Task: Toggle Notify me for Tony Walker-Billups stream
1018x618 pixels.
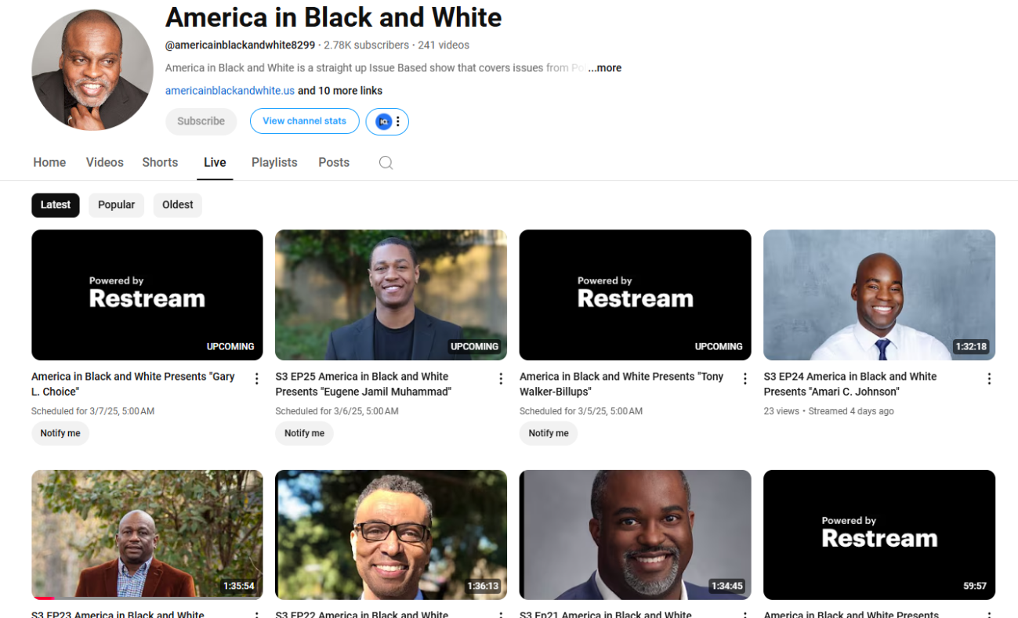Action: 549,433
